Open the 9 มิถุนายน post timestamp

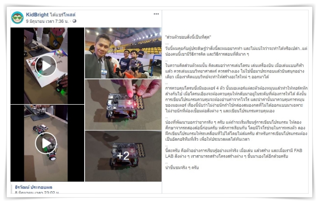(47, 21)
